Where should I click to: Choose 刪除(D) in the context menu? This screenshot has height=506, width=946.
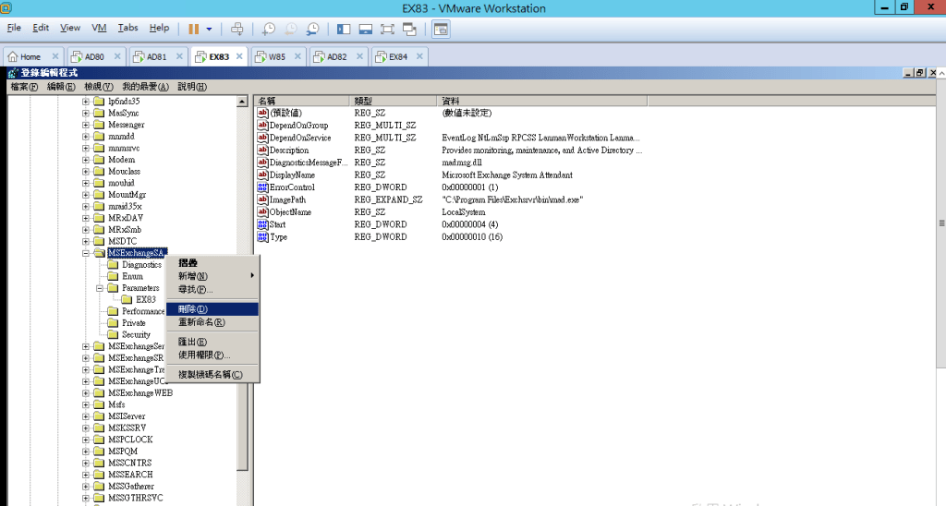pos(193,308)
